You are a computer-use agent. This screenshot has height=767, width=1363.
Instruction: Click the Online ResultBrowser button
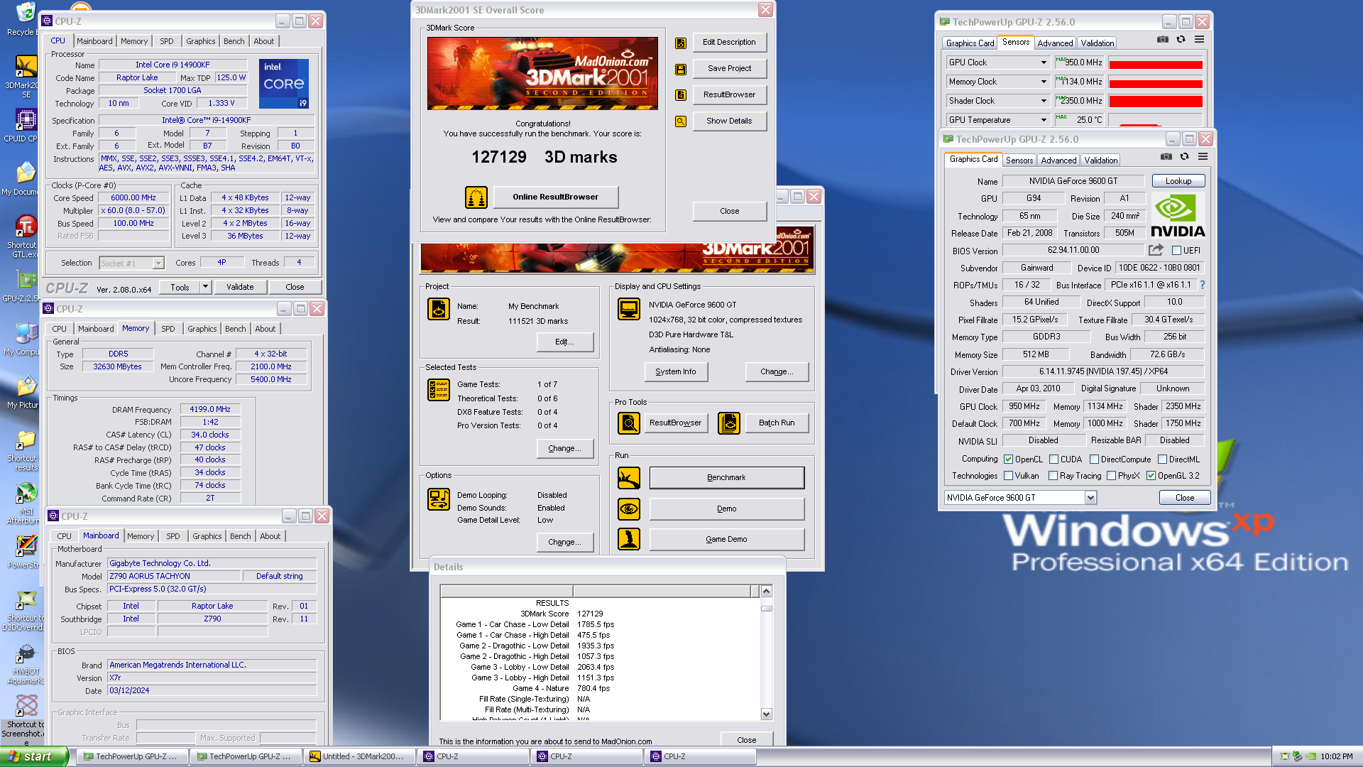[x=555, y=197]
